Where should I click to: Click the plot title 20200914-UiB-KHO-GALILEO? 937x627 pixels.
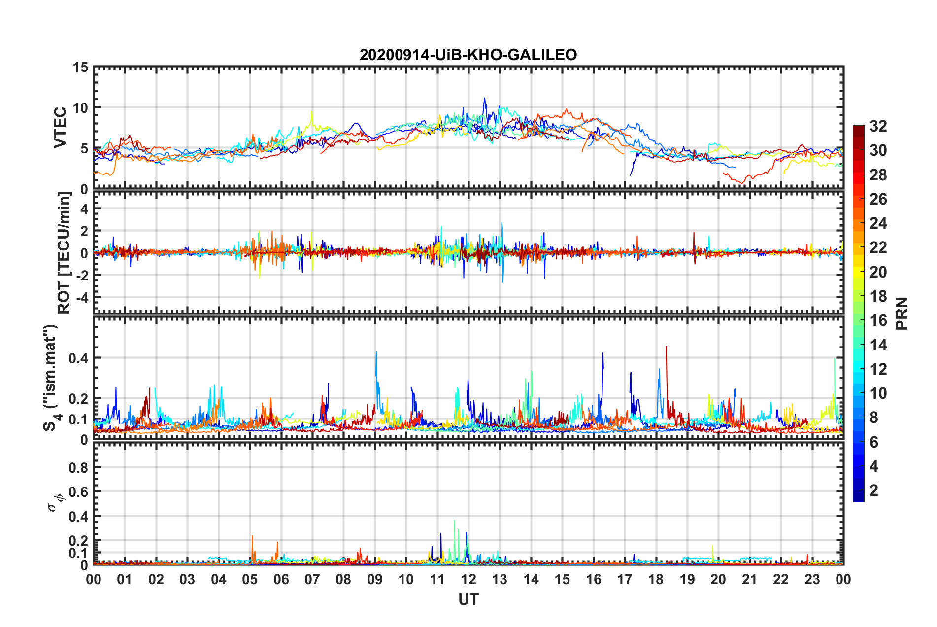coord(468,55)
